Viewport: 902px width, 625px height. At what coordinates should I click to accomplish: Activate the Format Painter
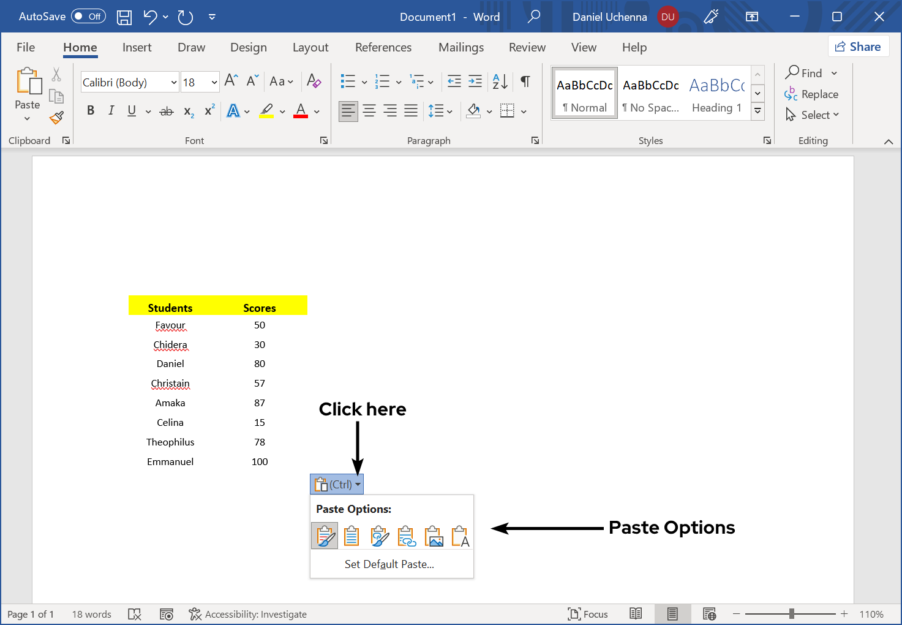[56, 118]
